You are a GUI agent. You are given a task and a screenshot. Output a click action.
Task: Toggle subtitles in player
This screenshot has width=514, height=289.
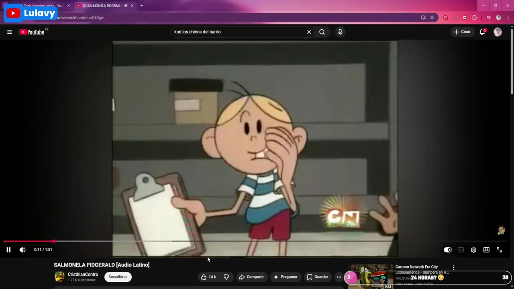[x=461, y=250]
